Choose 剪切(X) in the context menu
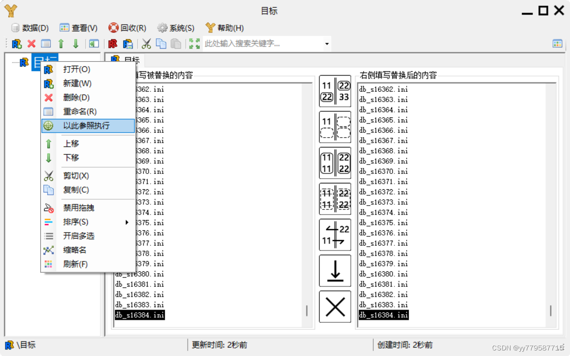Screen dimensions: 570x356 [88, 176]
